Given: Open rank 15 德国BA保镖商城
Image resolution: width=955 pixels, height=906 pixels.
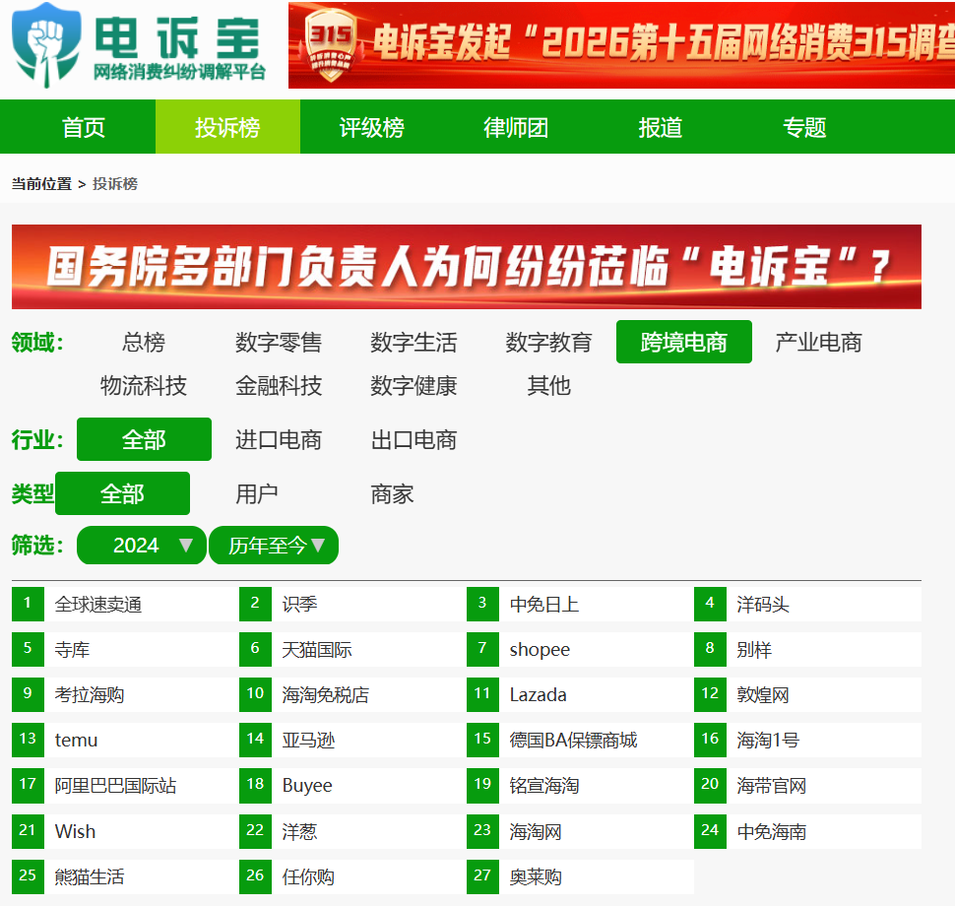Looking at the screenshot, I should 581,741.
